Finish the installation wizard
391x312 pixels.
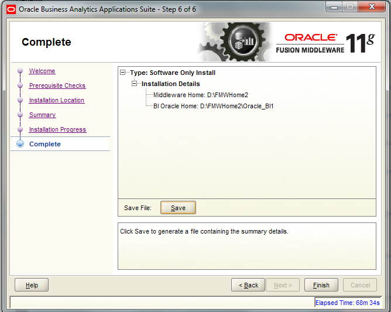coord(321,285)
